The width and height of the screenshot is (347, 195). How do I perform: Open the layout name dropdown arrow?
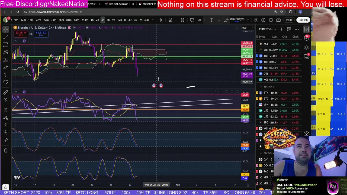coord(248,20)
